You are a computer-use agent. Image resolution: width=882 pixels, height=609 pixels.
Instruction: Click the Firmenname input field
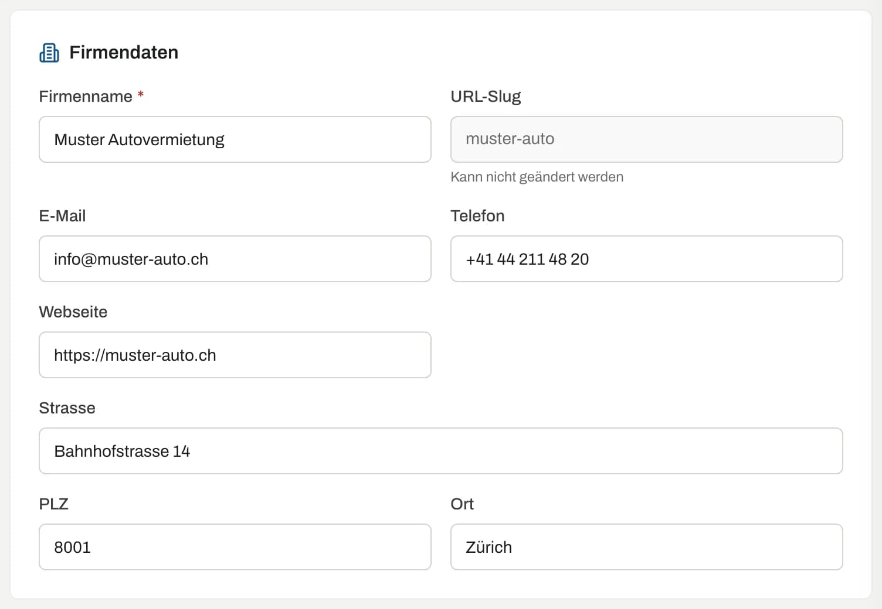[235, 139]
